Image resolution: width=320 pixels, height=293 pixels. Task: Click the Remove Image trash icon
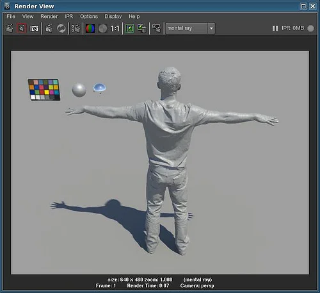(142, 28)
